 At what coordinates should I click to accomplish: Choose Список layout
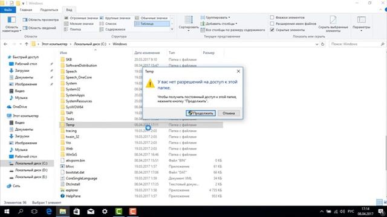pyautogui.click(x=108, y=24)
